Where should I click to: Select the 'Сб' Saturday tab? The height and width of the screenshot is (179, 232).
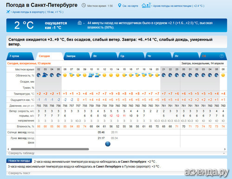(204, 56)
